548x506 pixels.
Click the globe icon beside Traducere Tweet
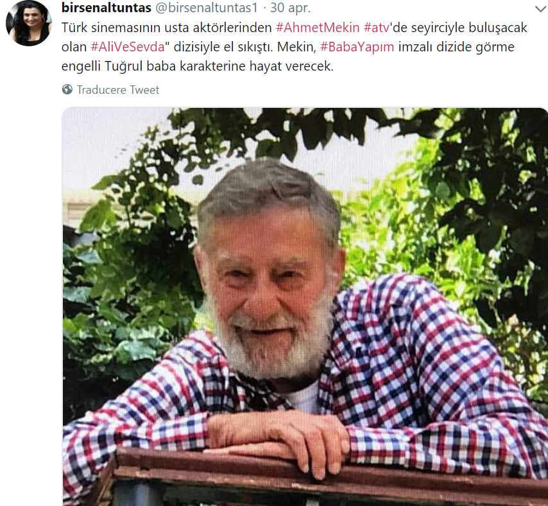[67, 89]
